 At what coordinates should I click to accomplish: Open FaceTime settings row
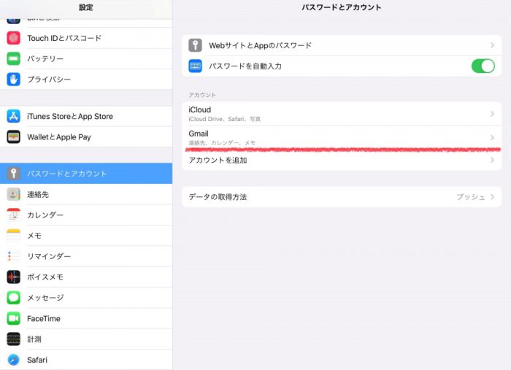(86, 318)
